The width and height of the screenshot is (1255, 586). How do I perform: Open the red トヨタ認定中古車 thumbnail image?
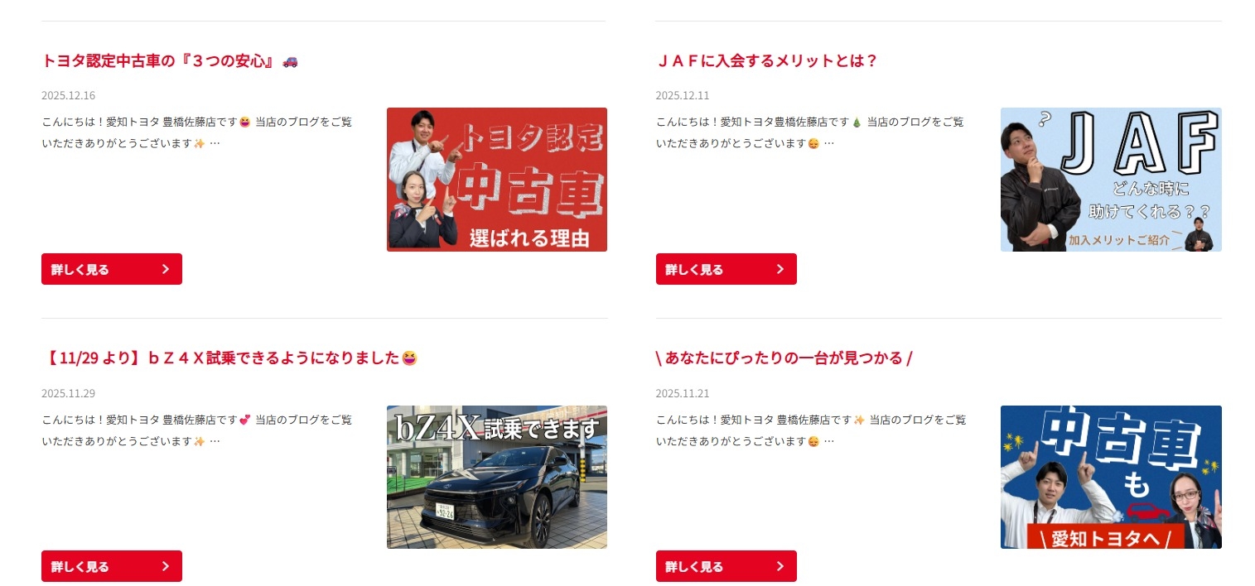pyautogui.click(x=497, y=180)
